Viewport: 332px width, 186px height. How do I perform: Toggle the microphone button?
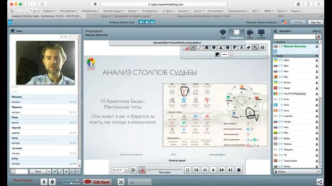[44, 182]
